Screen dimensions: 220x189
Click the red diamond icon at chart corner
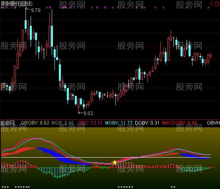[x=211, y=4]
